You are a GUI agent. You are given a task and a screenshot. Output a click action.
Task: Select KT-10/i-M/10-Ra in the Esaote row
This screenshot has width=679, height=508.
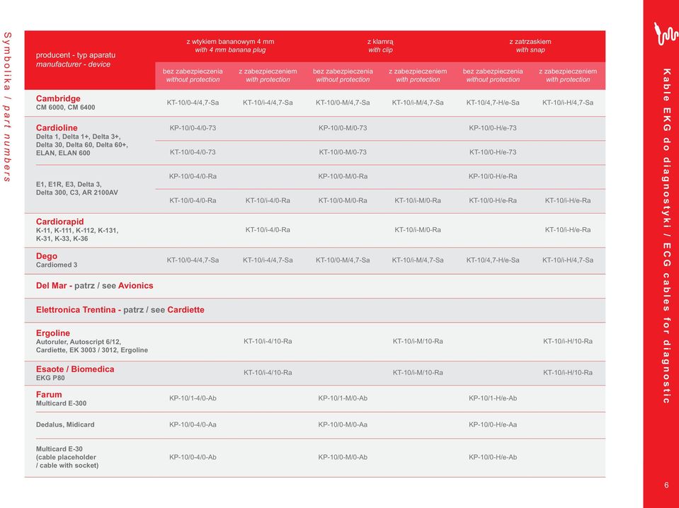pos(418,373)
